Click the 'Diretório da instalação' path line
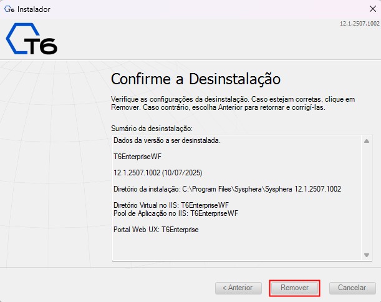Screen dimensions: 381x302 (227, 189)
